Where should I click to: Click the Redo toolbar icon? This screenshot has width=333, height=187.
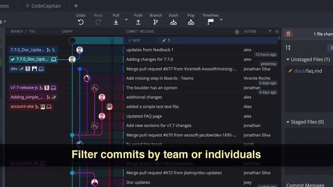(98, 22)
